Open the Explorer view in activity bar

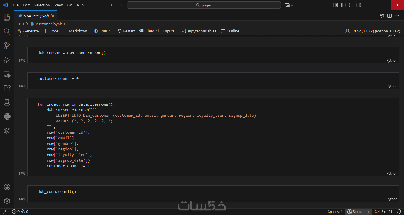pos(7,17)
